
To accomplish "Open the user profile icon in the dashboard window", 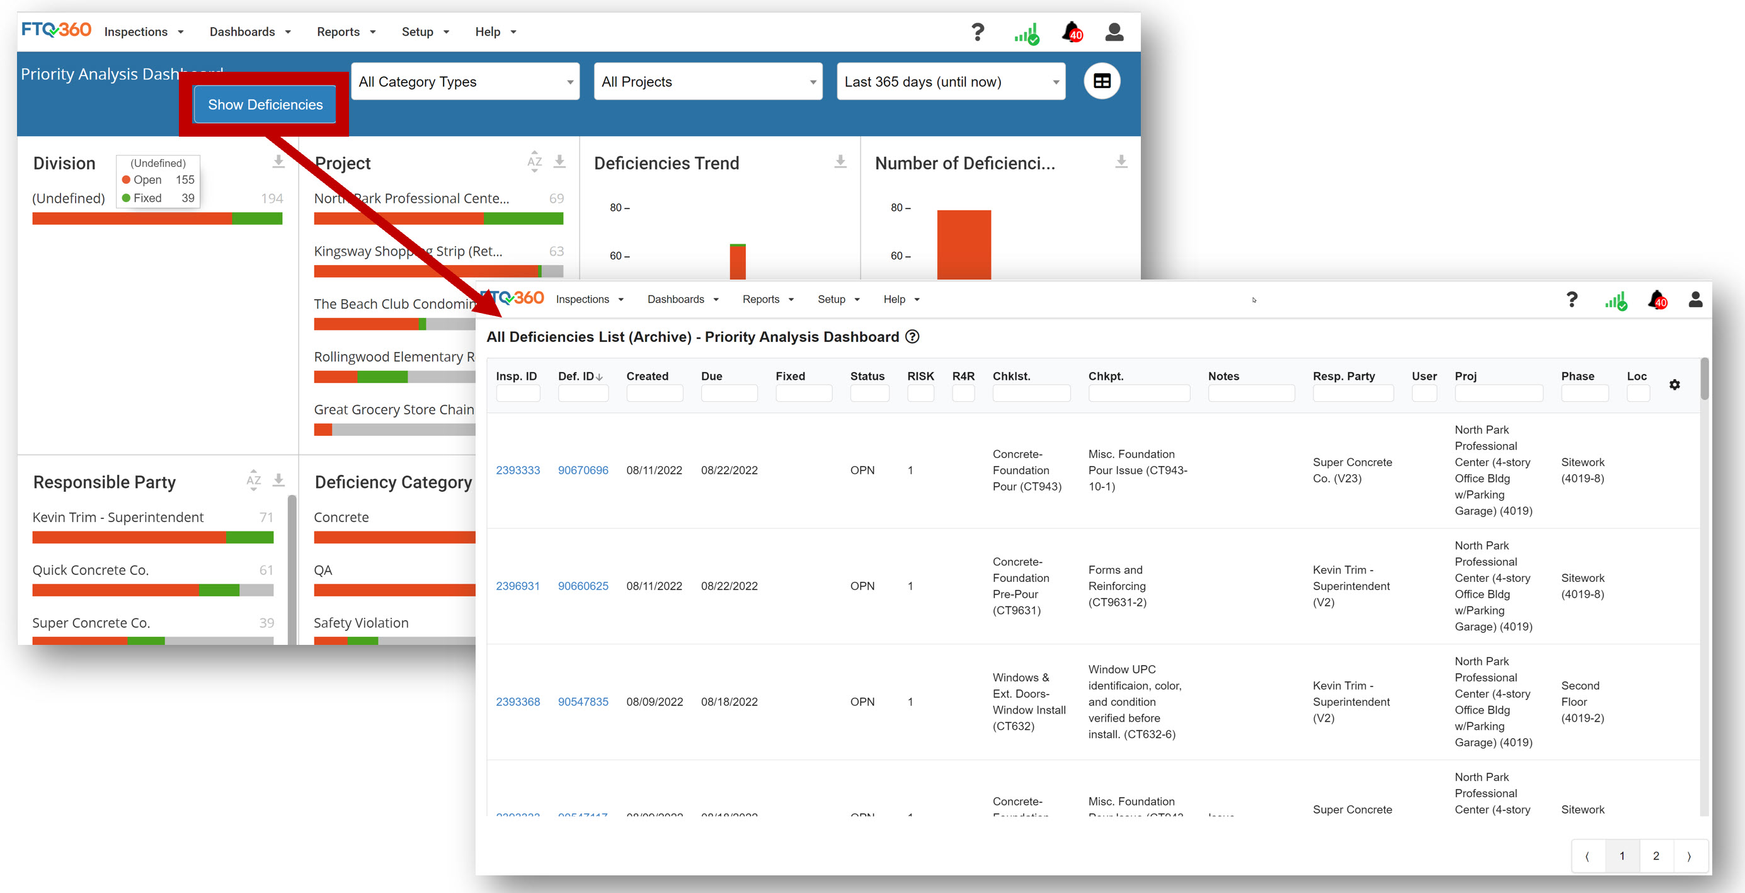I will 1114,32.
